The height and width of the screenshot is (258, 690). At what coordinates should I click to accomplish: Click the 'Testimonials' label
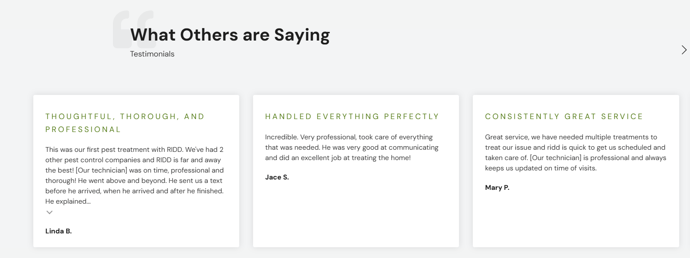tap(152, 53)
